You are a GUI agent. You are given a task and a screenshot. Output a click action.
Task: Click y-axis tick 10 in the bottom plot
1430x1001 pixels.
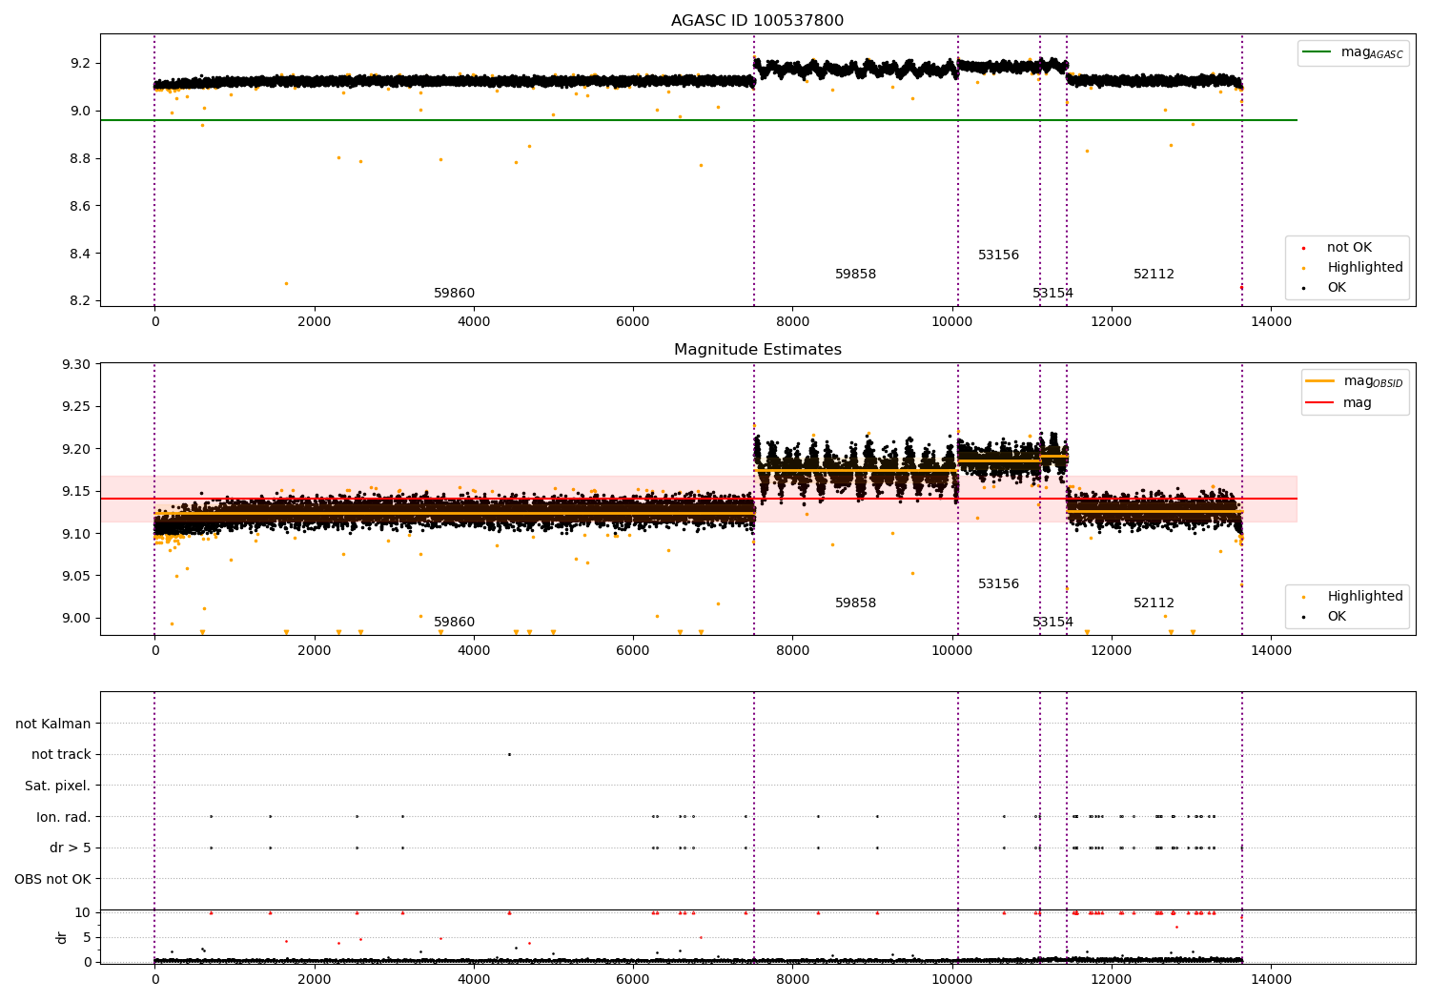tap(83, 913)
